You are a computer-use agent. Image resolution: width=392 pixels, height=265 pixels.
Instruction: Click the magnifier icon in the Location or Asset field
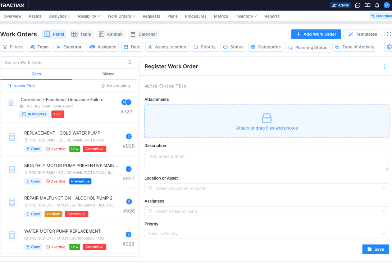[150, 189]
